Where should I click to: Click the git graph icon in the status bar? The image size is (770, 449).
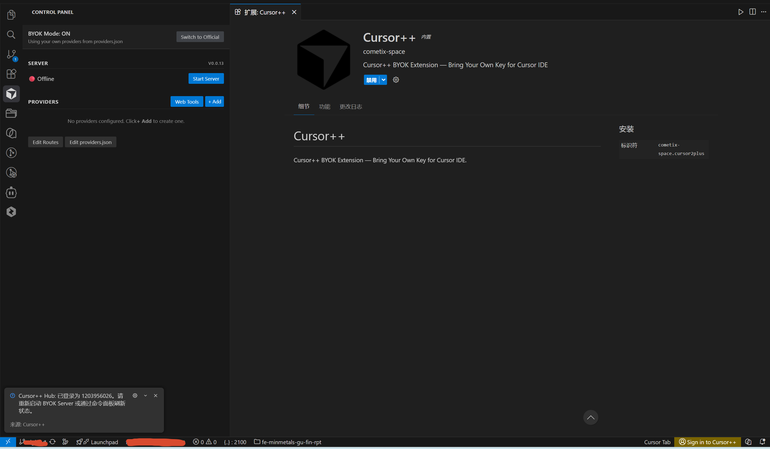point(65,442)
